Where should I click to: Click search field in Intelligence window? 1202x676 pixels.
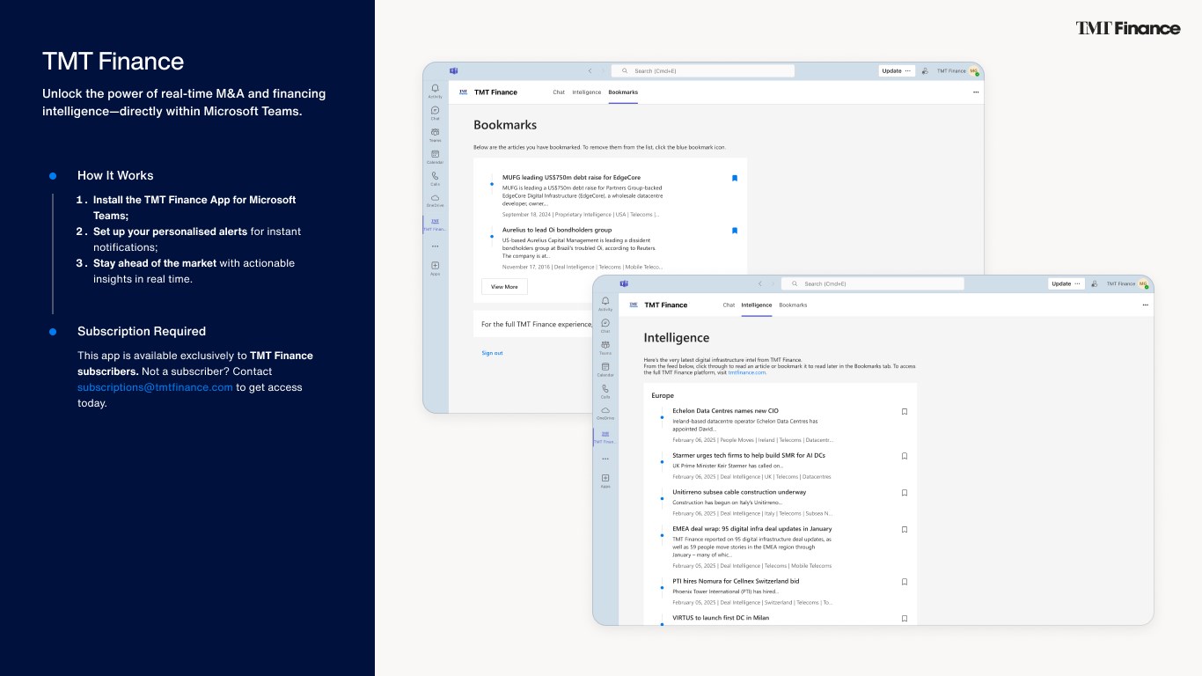[873, 283]
